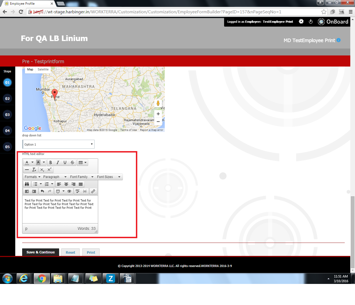355x305 pixels.
Task: Click the text color A button
Action: [x=27, y=162]
